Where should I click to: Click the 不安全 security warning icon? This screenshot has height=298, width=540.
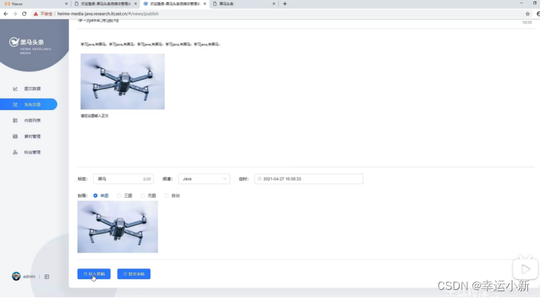[x=36, y=13]
